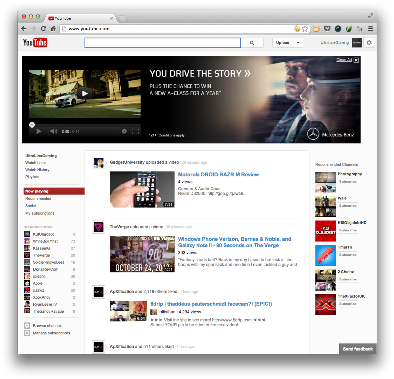
Task: Click the browser address bar
Action: (177, 29)
